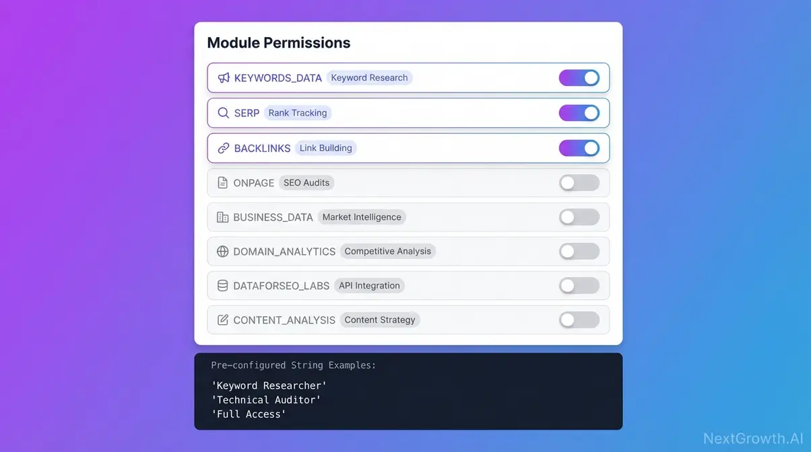Viewport: 811px width, 452px height.
Task: Turn off the SERP rank tracking switch
Action: 579,112
